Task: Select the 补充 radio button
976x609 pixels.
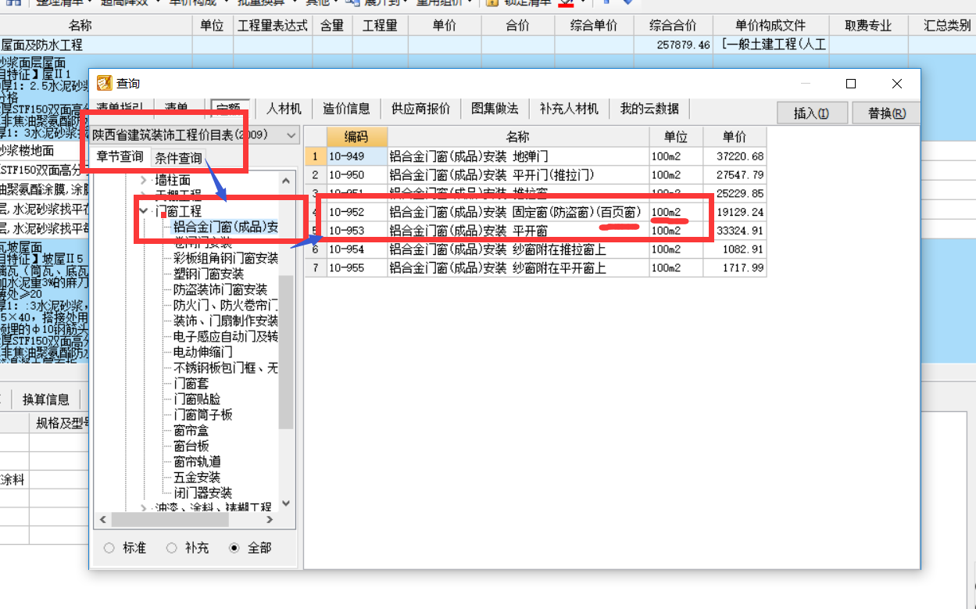Action: point(171,548)
